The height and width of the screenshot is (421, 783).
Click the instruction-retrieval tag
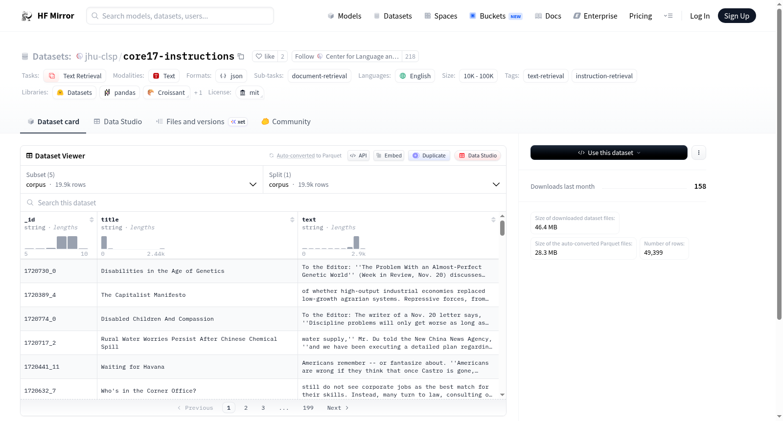604,76
